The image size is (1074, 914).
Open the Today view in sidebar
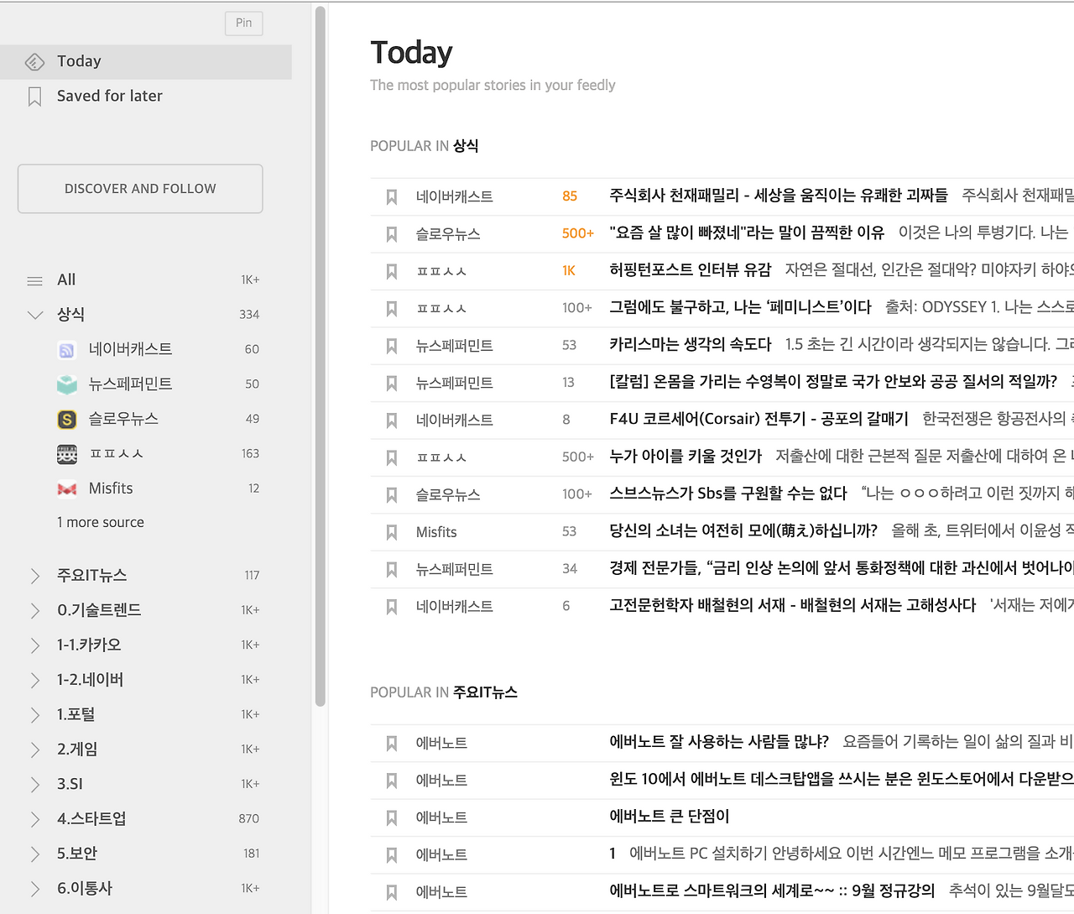click(146, 62)
